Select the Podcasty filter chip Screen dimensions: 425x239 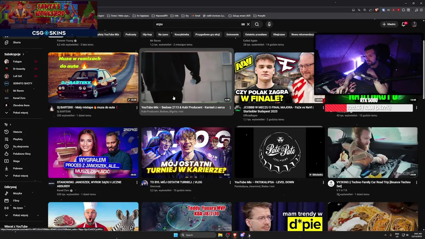pos(131,35)
